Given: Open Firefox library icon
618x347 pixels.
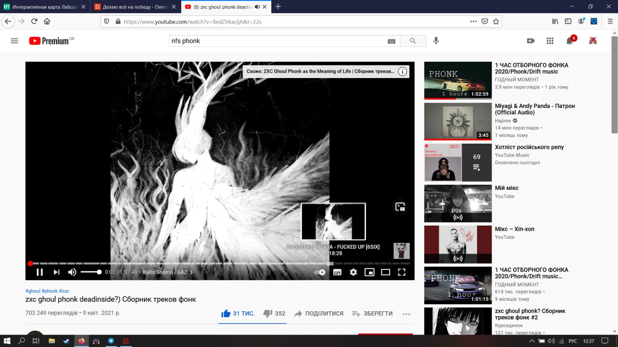Looking at the screenshot, I should click(x=555, y=21).
